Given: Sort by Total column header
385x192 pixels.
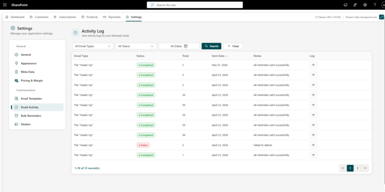Looking at the screenshot, I should 185,56.
